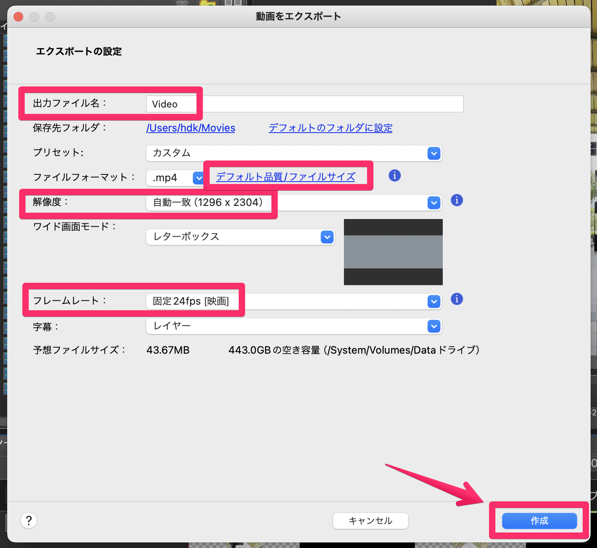
Task: Open the preset dropdown showing カスタム
Action: tap(279, 153)
